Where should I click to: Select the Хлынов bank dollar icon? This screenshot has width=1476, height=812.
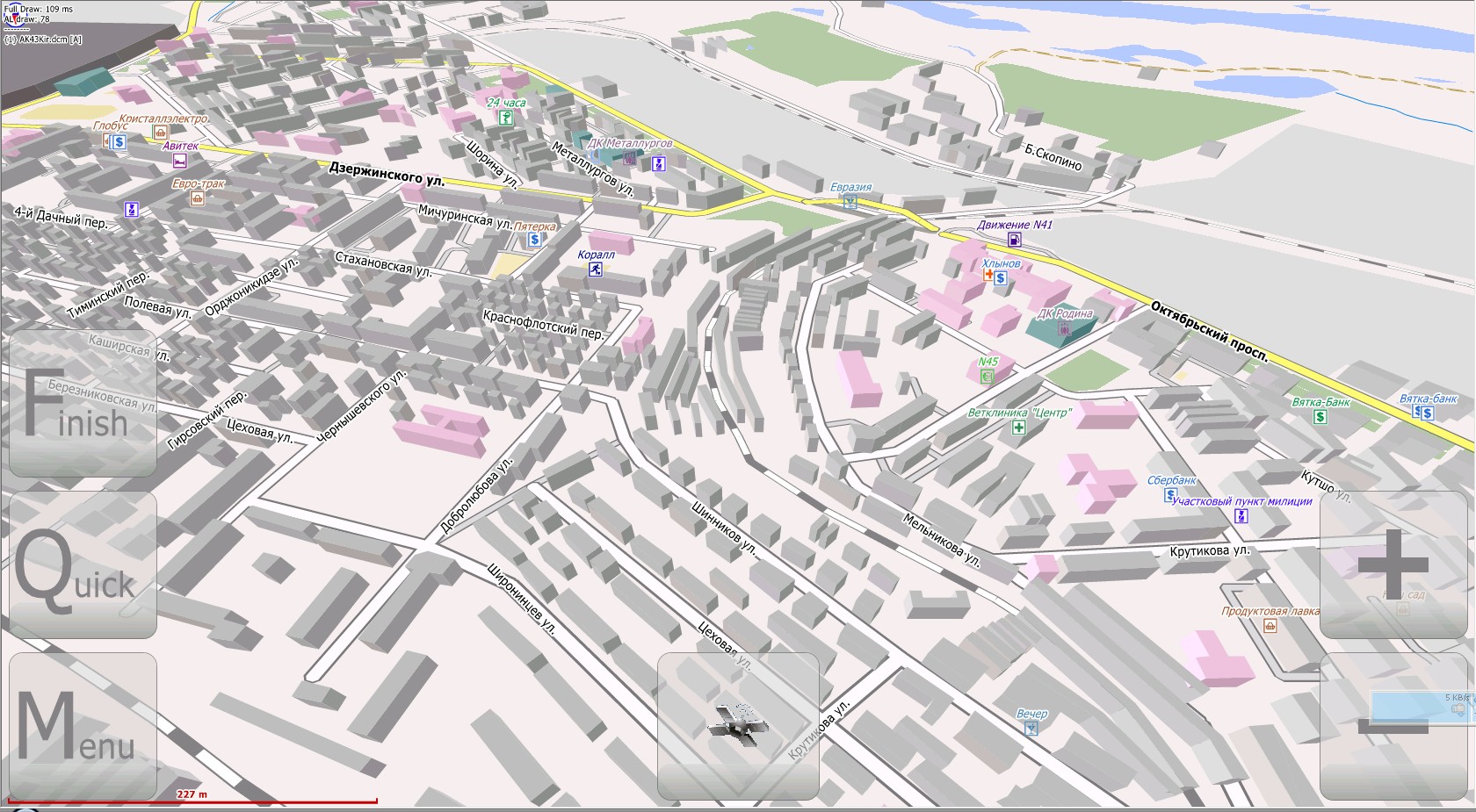click(x=1000, y=278)
